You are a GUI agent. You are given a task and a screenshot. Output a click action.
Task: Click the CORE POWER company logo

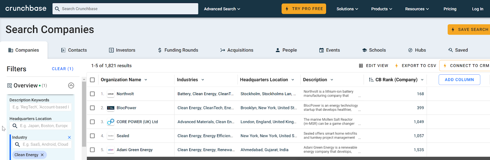click(111, 122)
